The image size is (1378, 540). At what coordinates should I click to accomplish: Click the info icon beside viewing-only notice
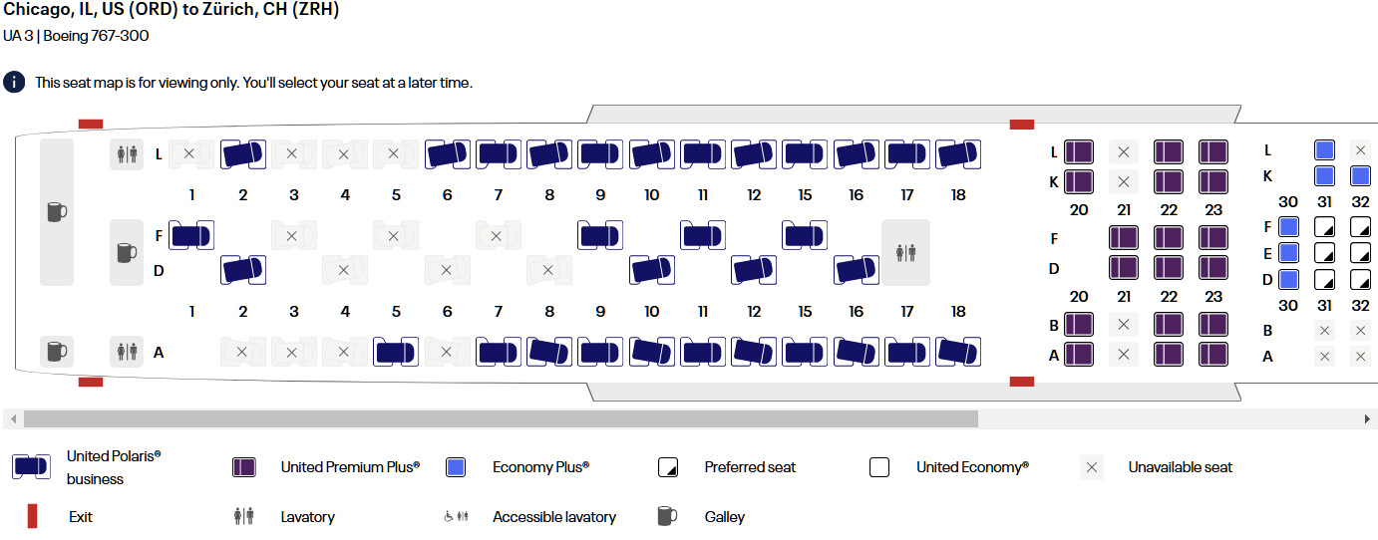[14, 83]
